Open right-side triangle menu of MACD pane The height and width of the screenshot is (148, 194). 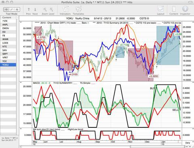pos(193,82)
